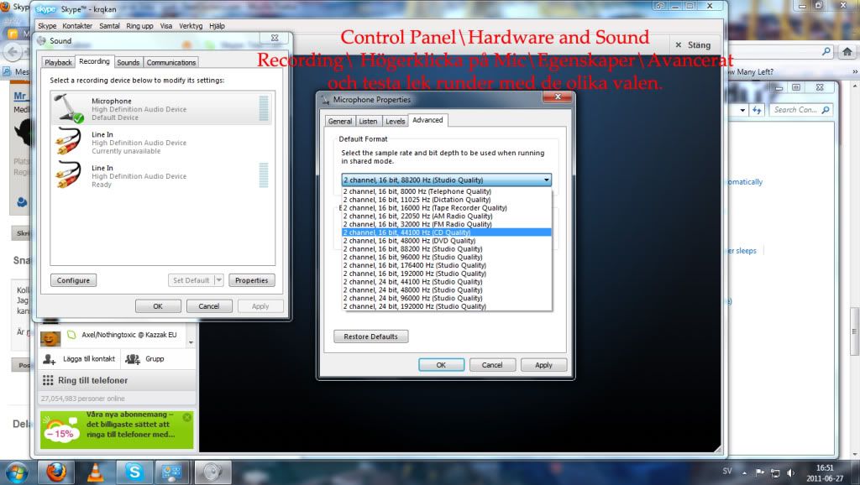Viewport: 860px width, 485px height.
Task: Select 2 channel, 24 bit, 192000 Hz option
Action: 414,306
